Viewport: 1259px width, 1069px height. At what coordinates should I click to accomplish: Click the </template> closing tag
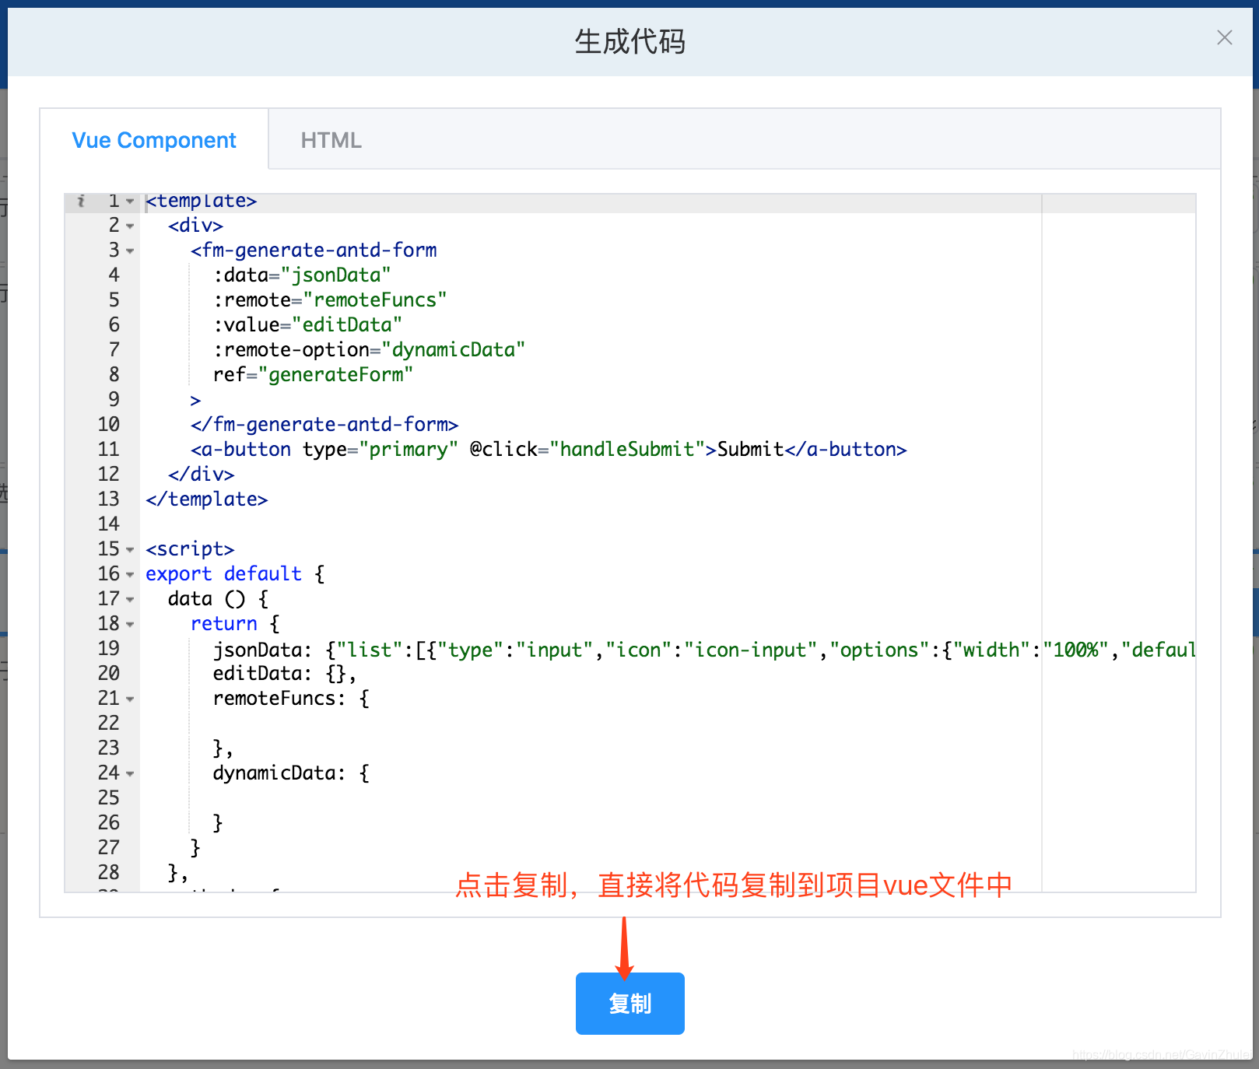207,499
